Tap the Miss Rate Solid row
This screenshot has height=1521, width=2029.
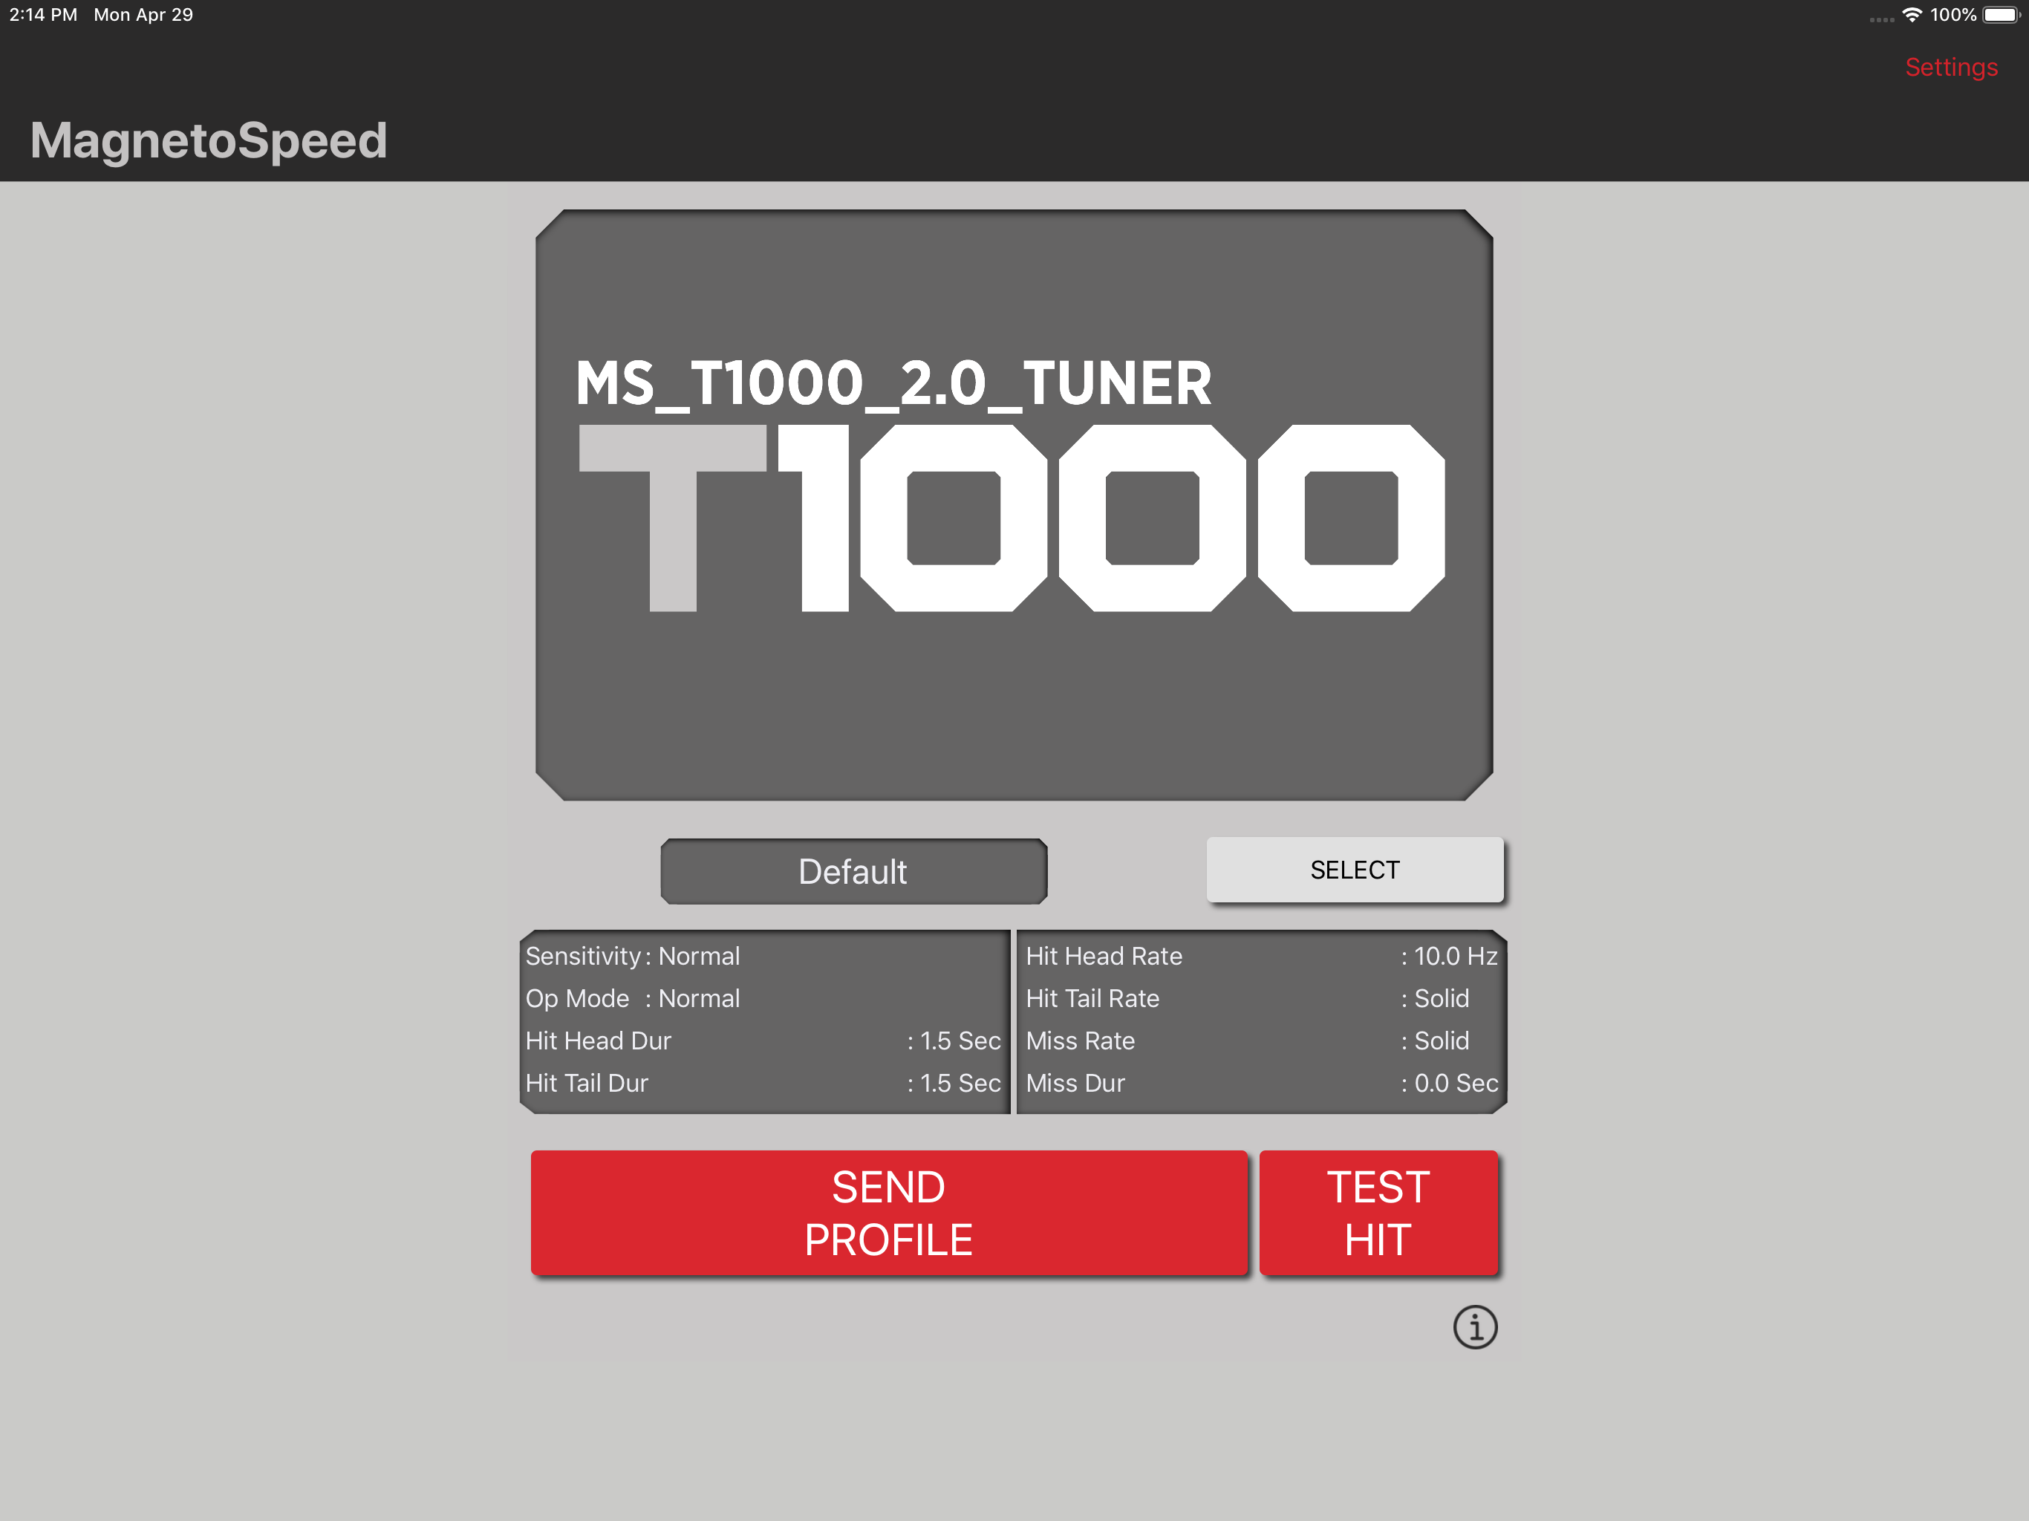[x=1260, y=1040]
